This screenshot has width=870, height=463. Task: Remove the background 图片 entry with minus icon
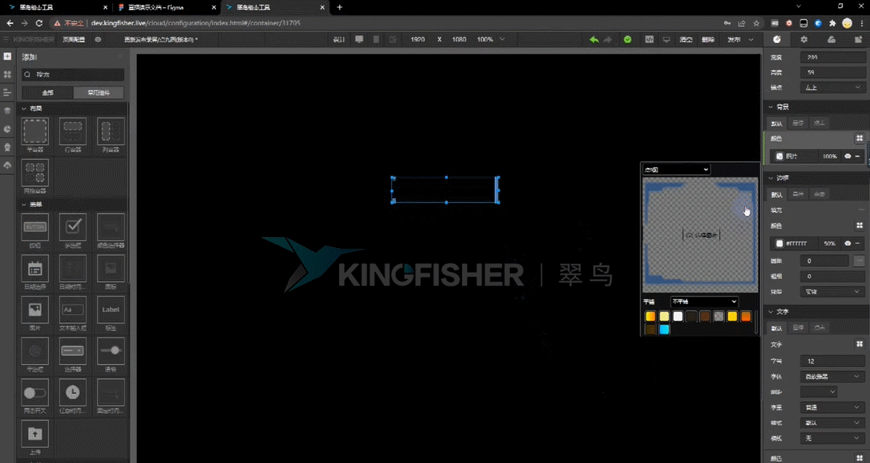click(x=858, y=156)
